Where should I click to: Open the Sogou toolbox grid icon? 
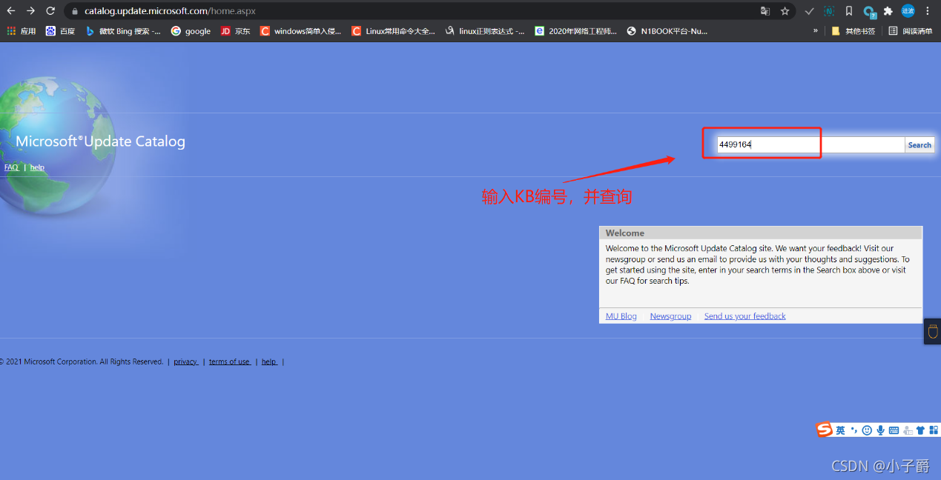934,430
